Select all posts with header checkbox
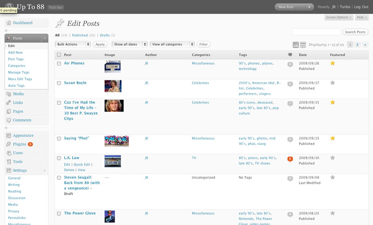The image size is (373, 225). [59, 55]
